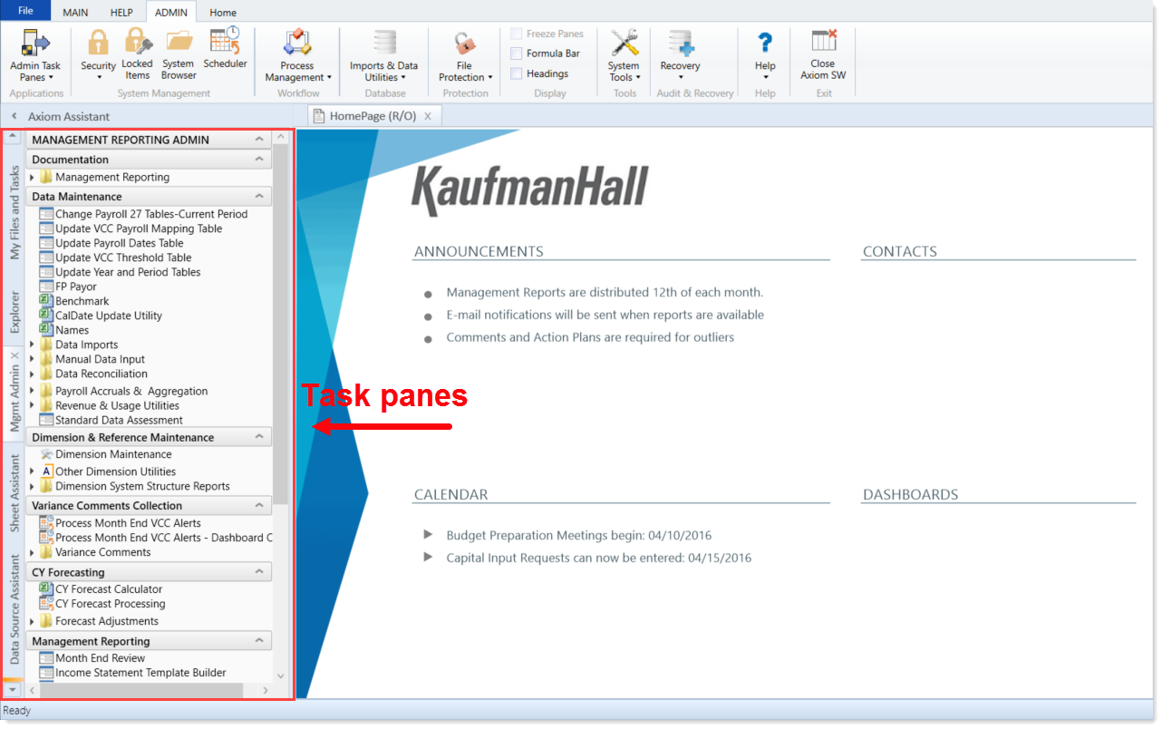
Task: Expand Payroll Accruals & Aggregation folder
Action: pos(32,392)
